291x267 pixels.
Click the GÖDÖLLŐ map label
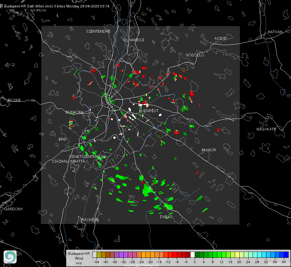[195, 55]
